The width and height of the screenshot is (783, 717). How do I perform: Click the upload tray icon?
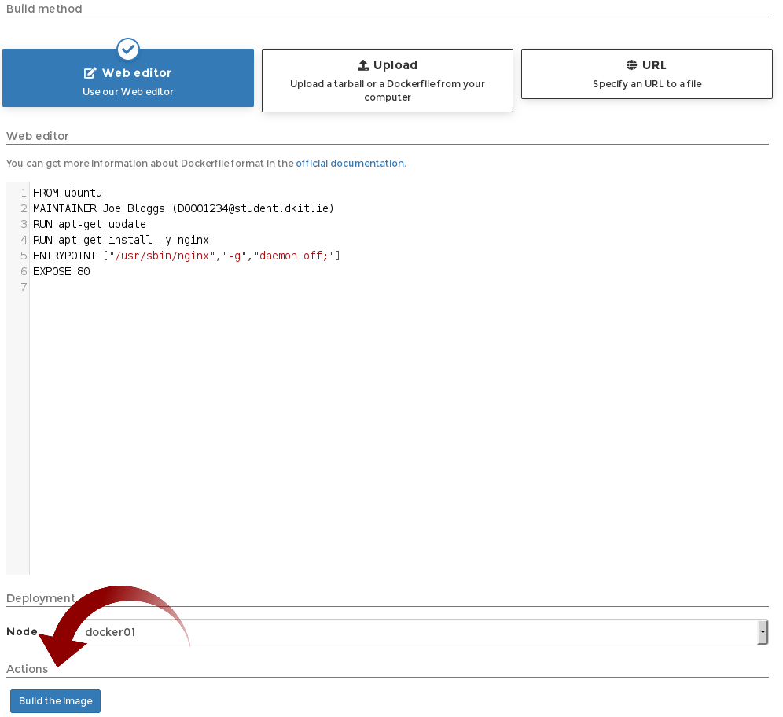(363, 65)
